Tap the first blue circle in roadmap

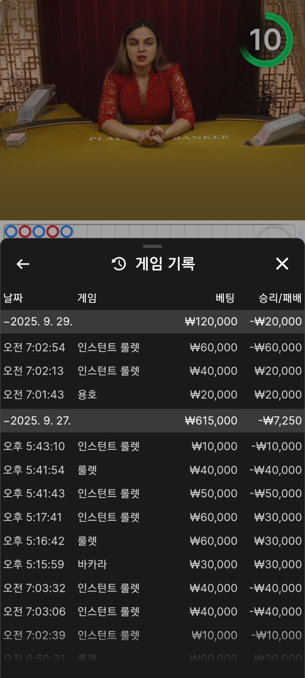pyautogui.click(x=11, y=231)
